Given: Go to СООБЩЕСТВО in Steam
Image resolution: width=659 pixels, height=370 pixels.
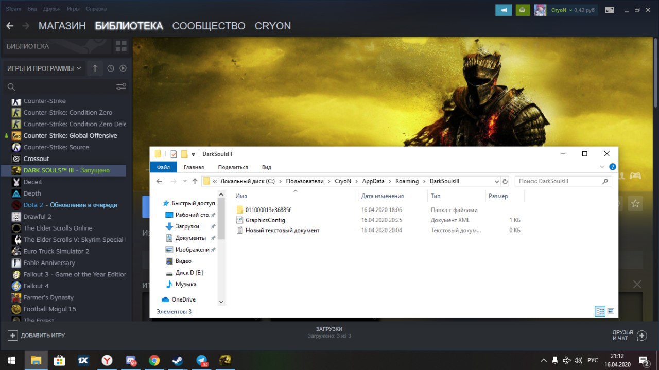Looking at the screenshot, I should pyautogui.click(x=209, y=26).
